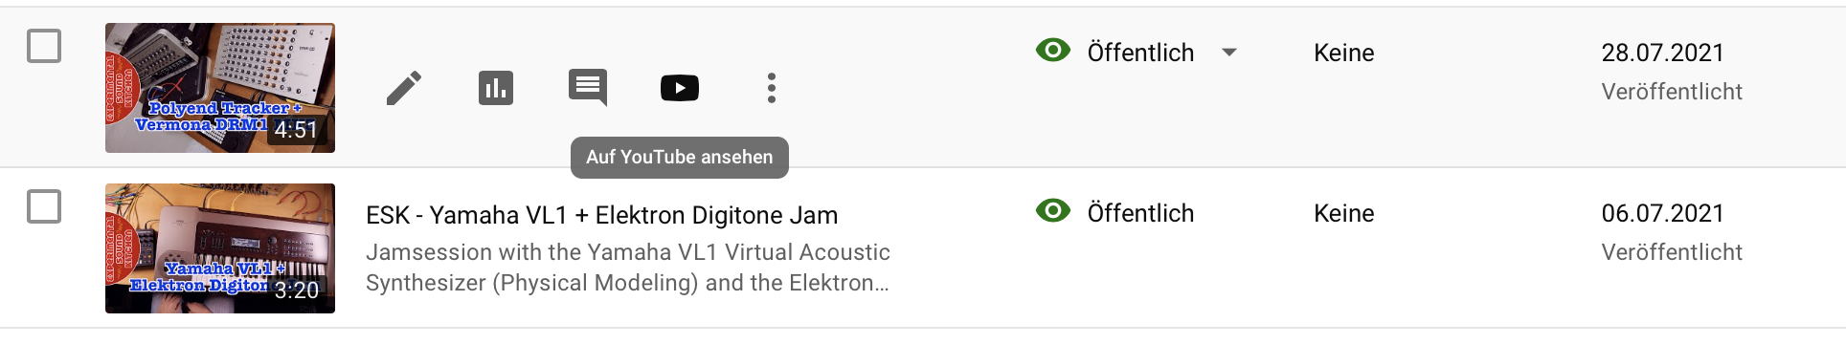
Task: Click the green eye icon in the Yamaha VL1 row
Action: pos(1053,211)
